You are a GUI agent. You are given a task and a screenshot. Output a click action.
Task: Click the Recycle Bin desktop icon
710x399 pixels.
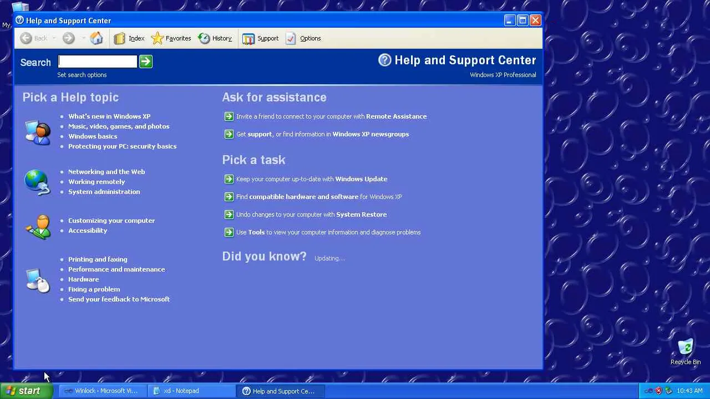click(686, 351)
